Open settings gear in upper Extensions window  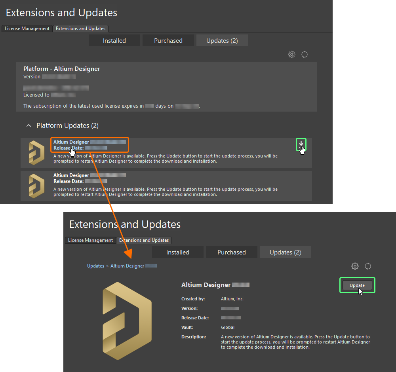click(291, 54)
